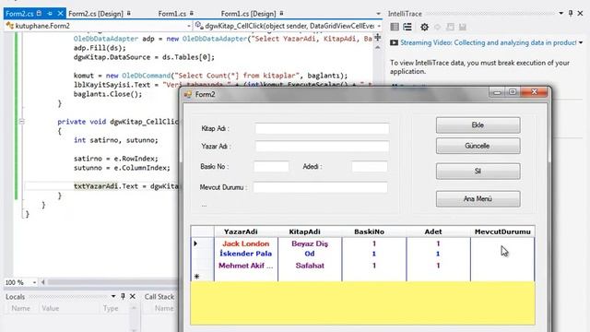
Task: Sort by the YazarAdi column header
Action: pos(246,231)
